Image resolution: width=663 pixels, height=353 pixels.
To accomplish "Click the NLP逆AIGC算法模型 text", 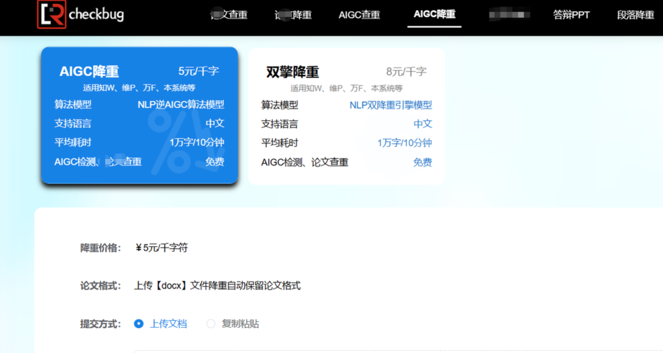I will (181, 104).
